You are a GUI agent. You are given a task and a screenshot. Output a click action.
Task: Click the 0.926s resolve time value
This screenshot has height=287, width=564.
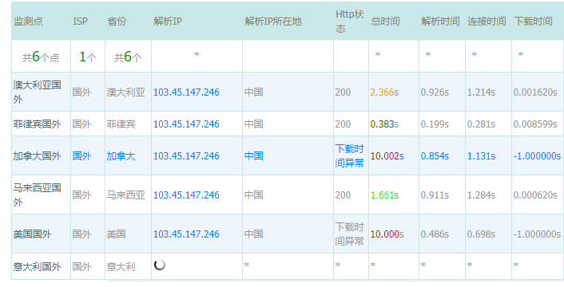pos(435,92)
